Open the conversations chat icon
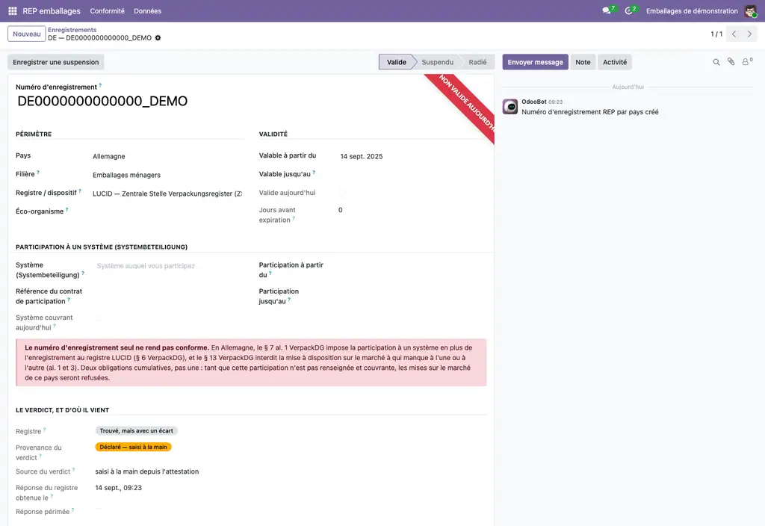This screenshot has height=526, width=765. [x=608, y=10]
